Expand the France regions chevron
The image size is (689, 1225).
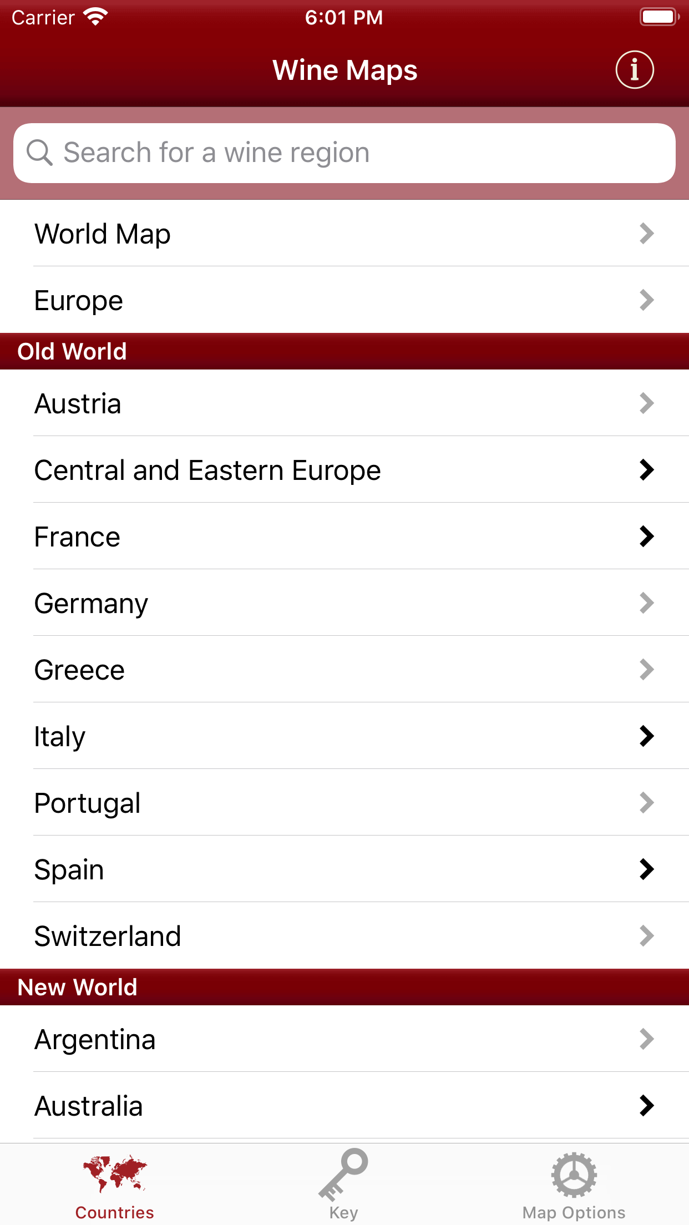(x=646, y=536)
